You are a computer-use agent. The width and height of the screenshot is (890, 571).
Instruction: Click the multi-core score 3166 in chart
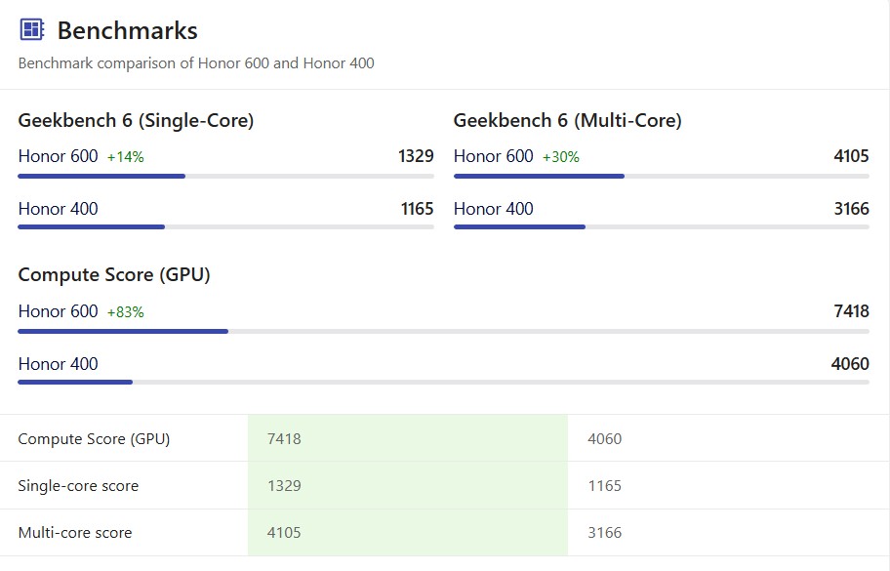pyautogui.click(x=851, y=209)
